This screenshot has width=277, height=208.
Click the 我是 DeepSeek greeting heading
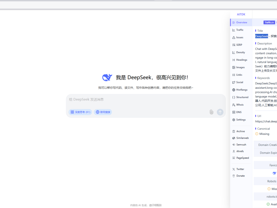(x=152, y=77)
